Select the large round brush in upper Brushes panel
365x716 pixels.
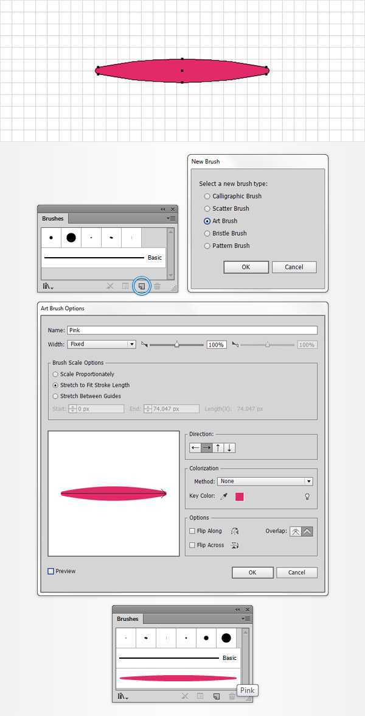coord(71,238)
